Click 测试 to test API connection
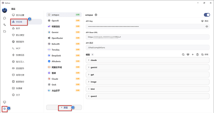This screenshot has height=113, width=214. tap(205, 21)
